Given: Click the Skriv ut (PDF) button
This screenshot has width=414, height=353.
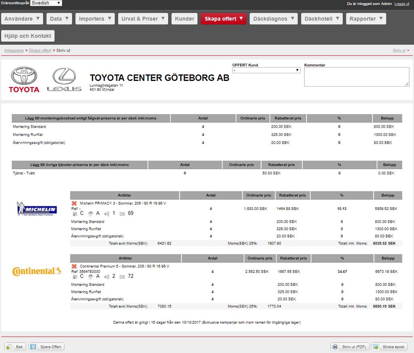Looking at the screenshot, I should [350, 347].
